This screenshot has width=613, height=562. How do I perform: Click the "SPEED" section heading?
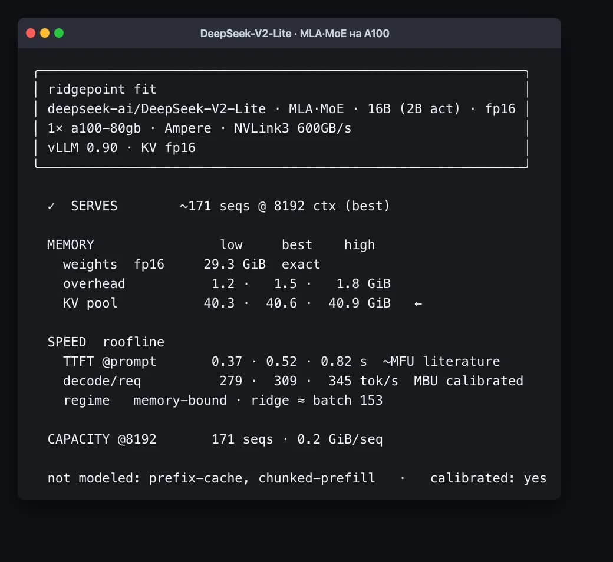pyautogui.click(x=67, y=342)
